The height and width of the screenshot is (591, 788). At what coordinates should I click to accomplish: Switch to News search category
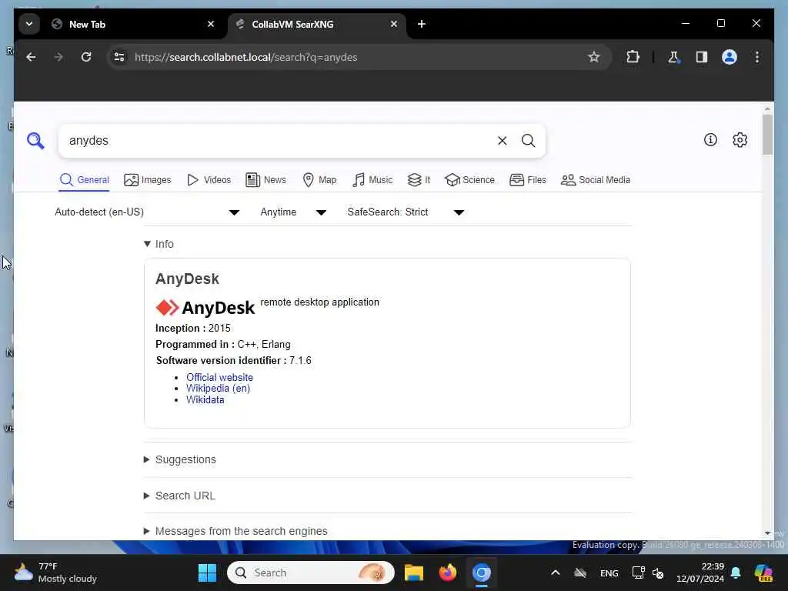265,180
